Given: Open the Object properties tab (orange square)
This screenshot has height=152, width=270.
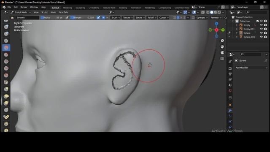Looking at the screenshot, I should click(x=230, y=105).
